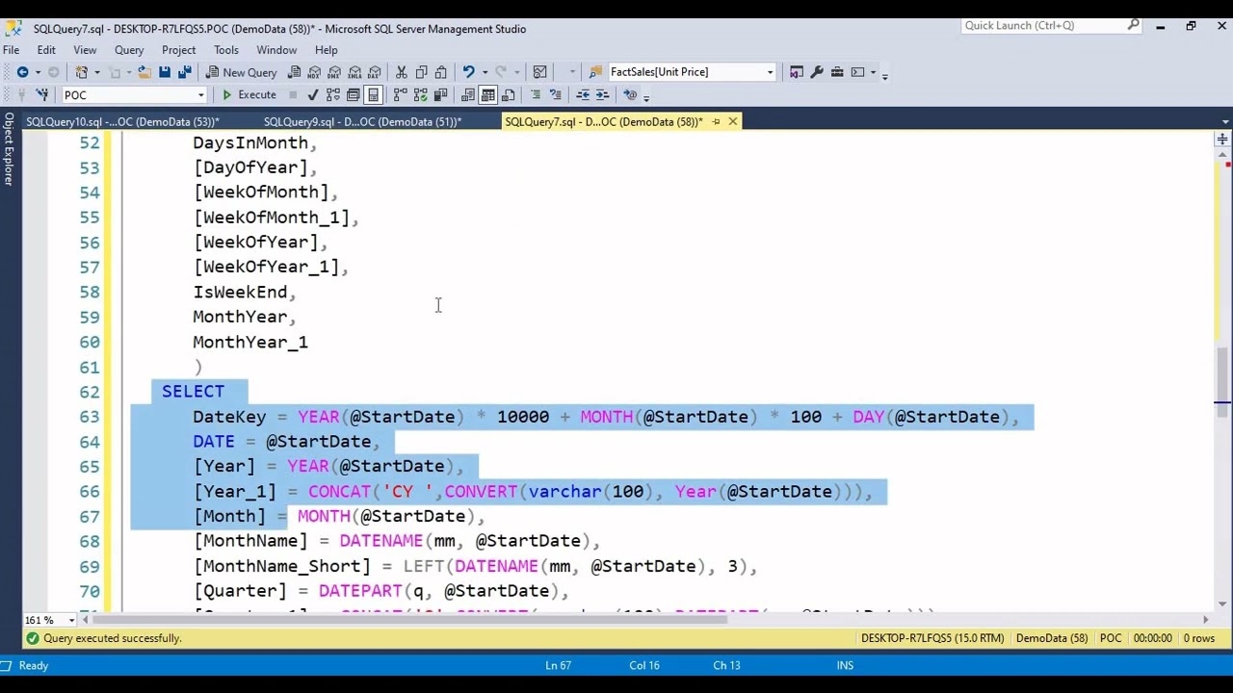Click the Query Options icon
The width and height of the screenshot is (1233, 693).
pyautogui.click(x=353, y=94)
